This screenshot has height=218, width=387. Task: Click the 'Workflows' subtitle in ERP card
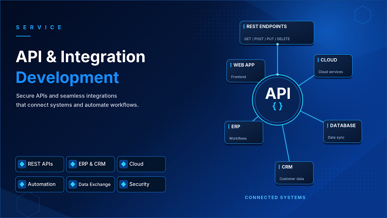coord(238,139)
